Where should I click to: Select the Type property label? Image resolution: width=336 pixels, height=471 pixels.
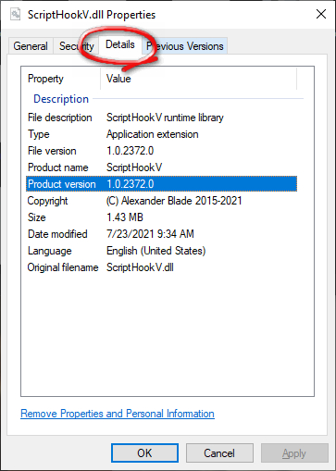click(39, 134)
